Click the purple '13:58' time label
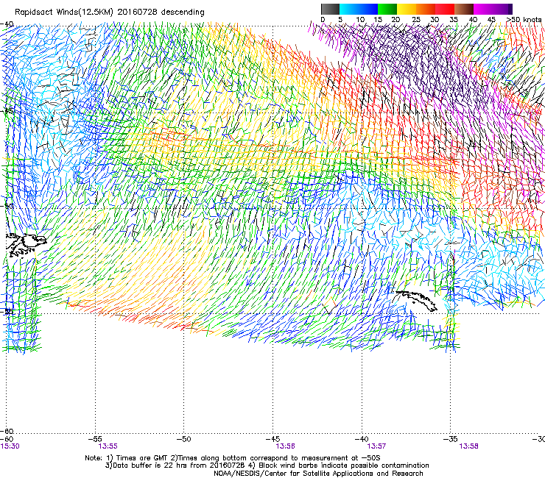 [x=468, y=446]
